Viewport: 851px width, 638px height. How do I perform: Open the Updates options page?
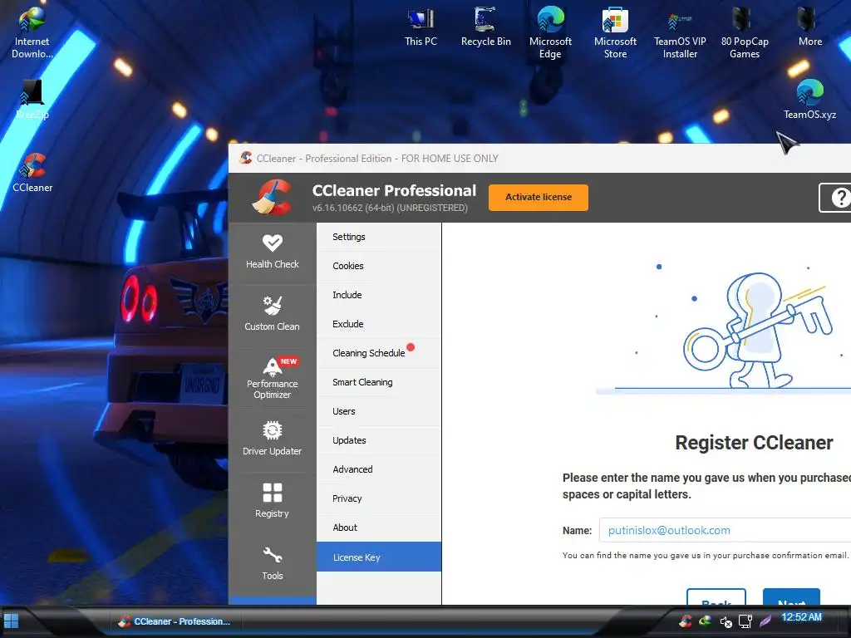tap(379, 440)
